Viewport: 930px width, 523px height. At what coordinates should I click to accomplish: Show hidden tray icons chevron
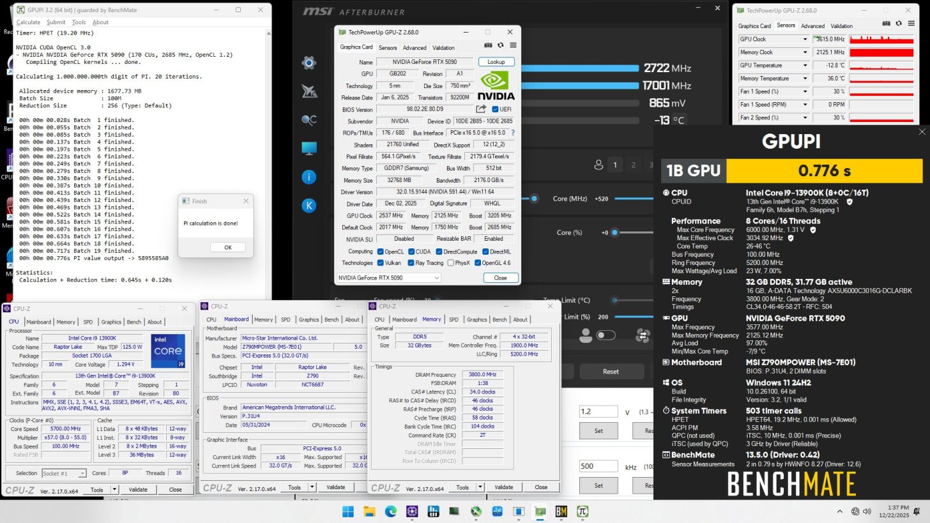tap(840, 511)
